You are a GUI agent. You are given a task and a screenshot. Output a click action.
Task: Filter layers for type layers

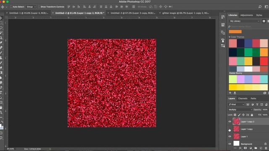(257, 104)
